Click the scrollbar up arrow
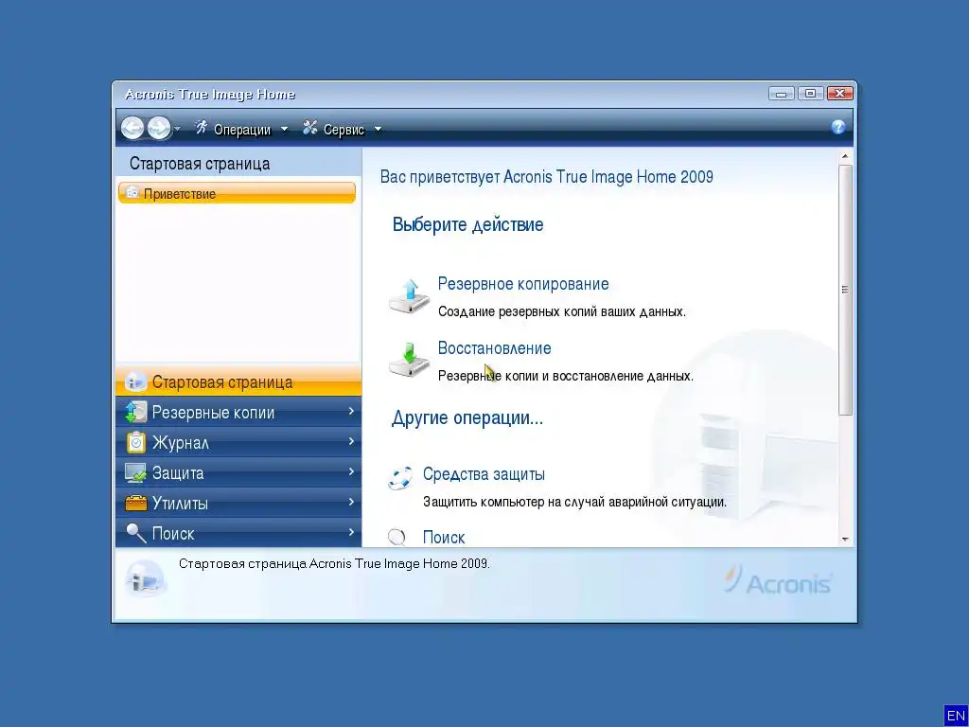The width and height of the screenshot is (969, 727). [845, 156]
